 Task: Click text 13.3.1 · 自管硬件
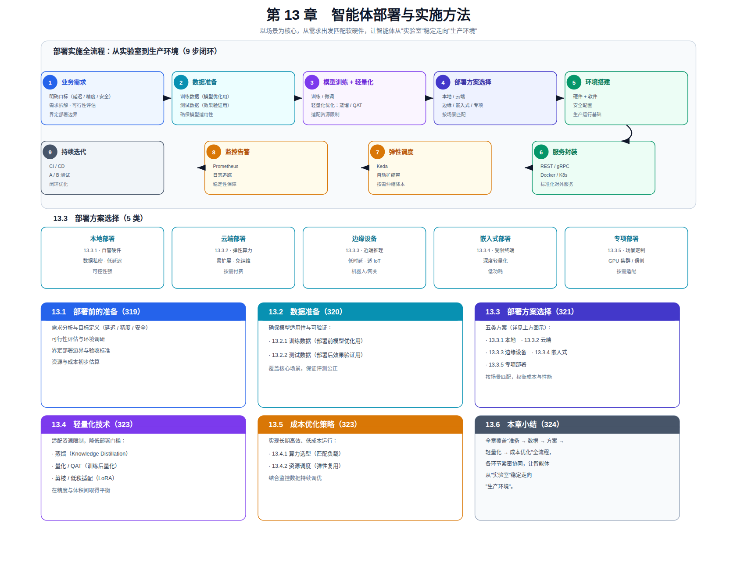(x=102, y=250)
